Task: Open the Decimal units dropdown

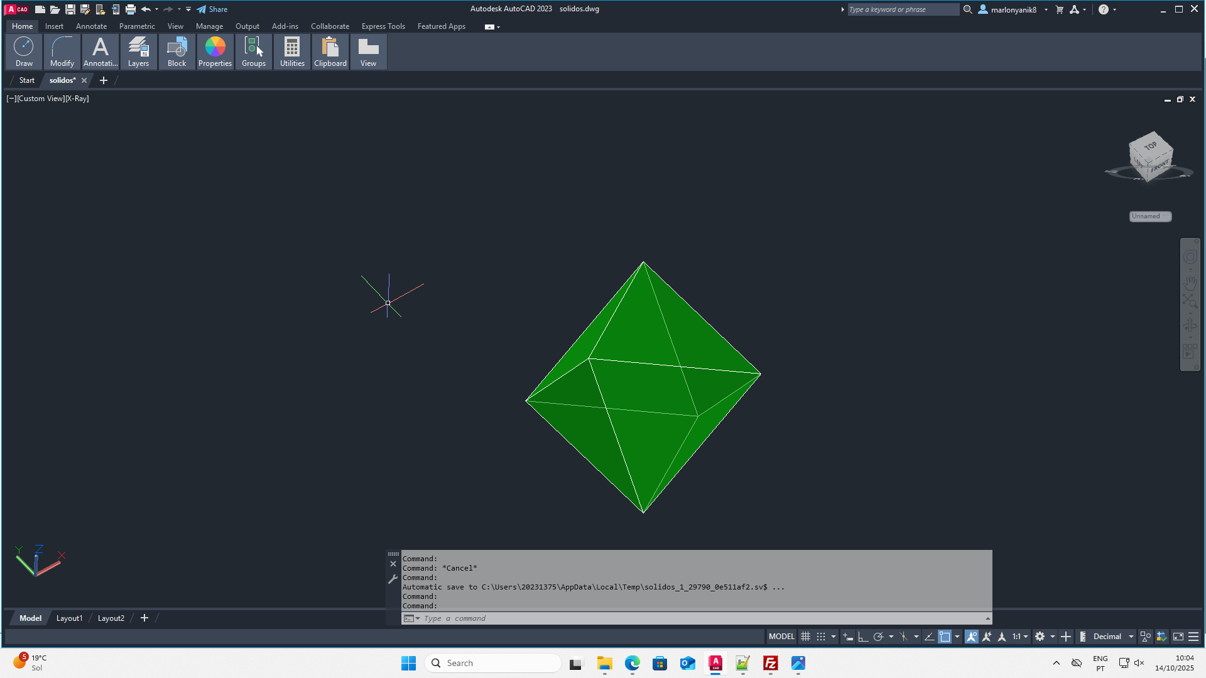Action: [x=1113, y=637]
